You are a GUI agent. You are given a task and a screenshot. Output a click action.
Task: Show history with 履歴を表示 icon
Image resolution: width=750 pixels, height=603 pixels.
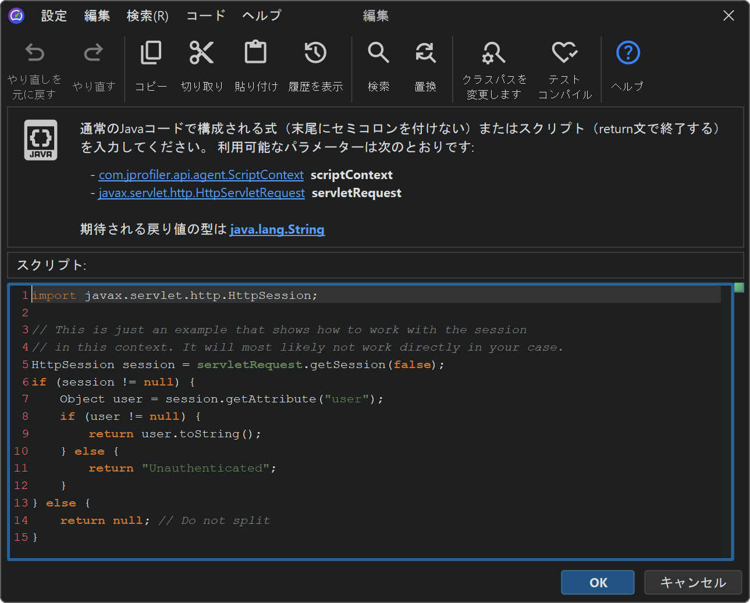315,53
